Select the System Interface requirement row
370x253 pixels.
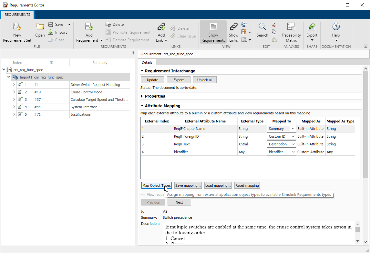(84, 107)
